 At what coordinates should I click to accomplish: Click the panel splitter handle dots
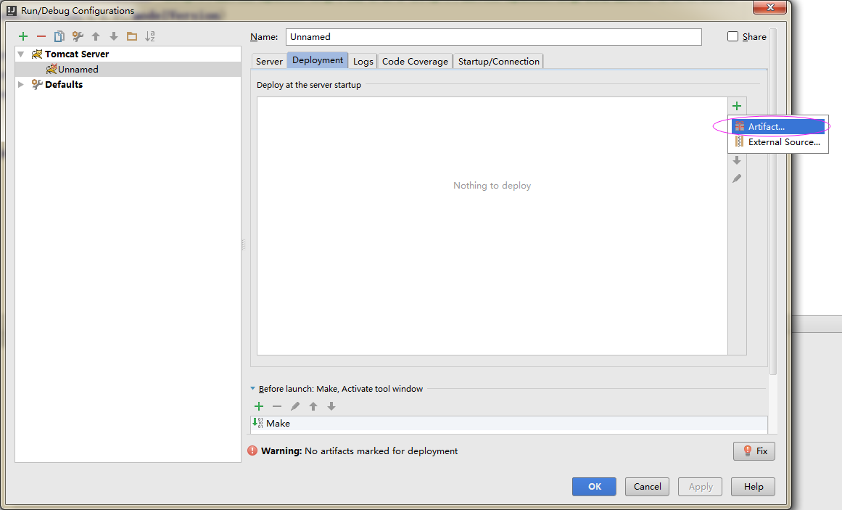pyautogui.click(x=243, y=244)
